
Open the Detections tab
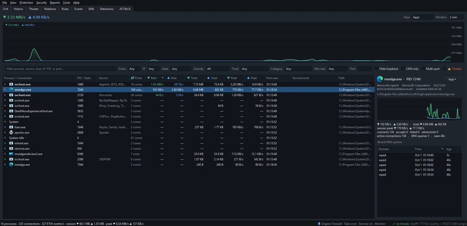click(107, 9)
